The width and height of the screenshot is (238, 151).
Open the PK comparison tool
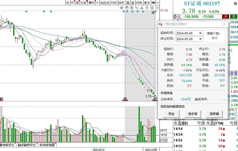click(73, 3)
